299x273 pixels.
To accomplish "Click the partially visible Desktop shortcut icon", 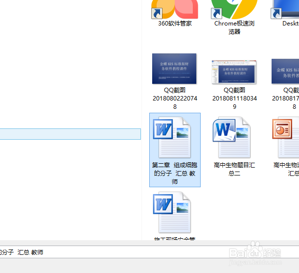I will pos(285,9).
